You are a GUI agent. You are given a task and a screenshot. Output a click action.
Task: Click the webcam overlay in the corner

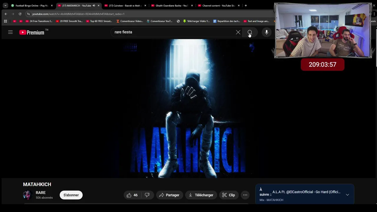[x=323, y=30]
